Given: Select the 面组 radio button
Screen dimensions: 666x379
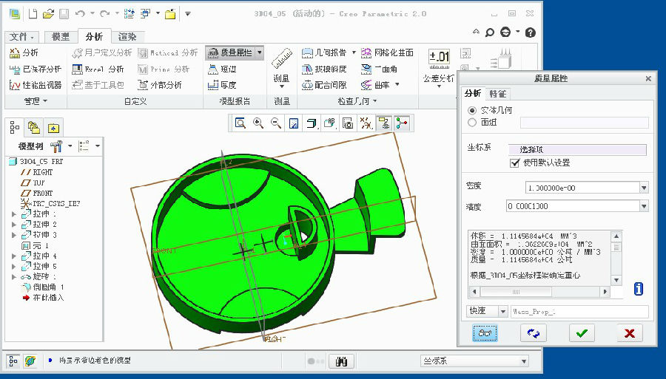Looking at the screenshot, I should click(472, 122).
